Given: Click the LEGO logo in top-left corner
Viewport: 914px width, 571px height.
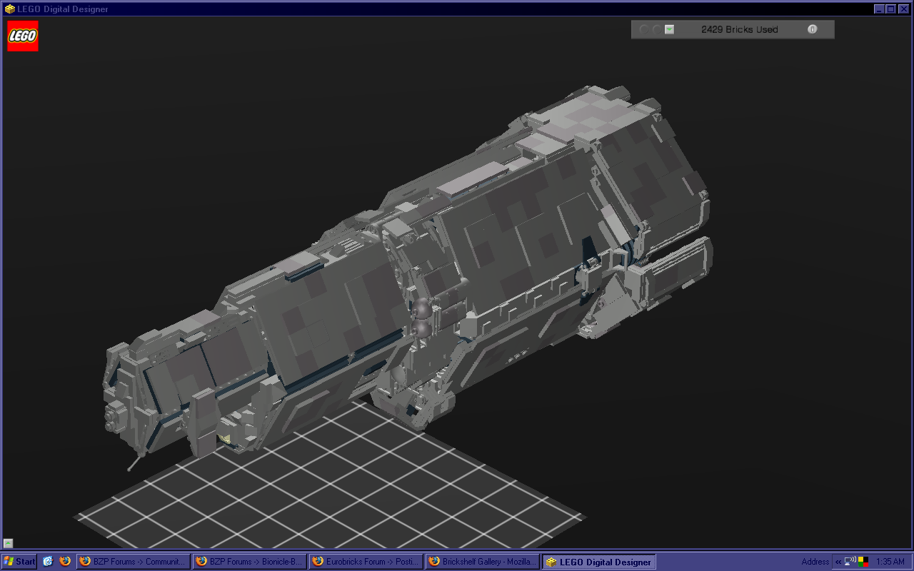Looking at the screenshot, I should tap(23, 36).
